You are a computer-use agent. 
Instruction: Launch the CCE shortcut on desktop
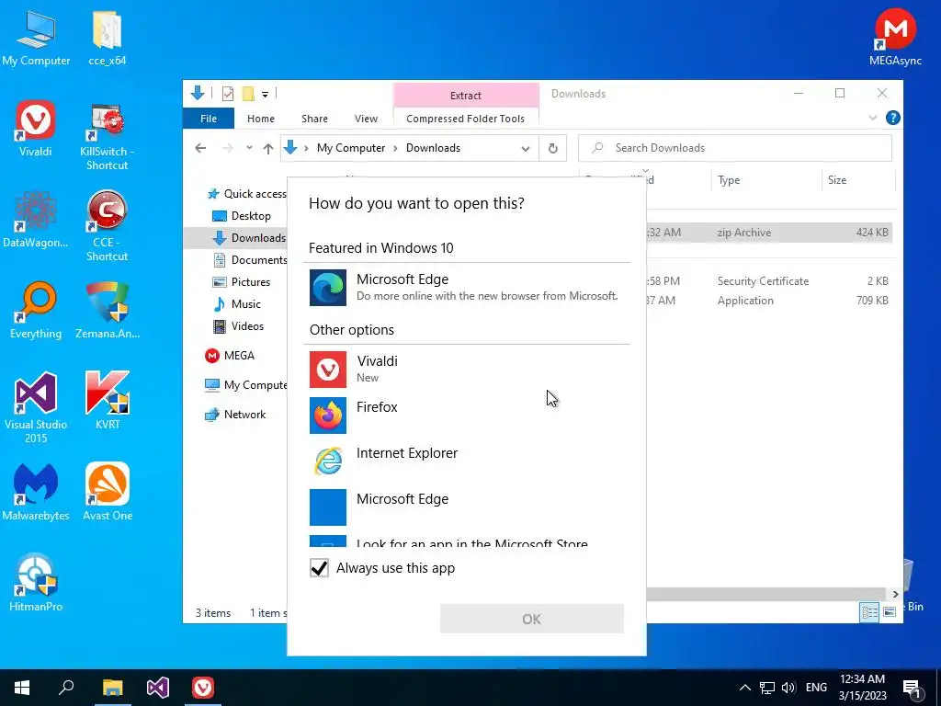tap(107, 226)
